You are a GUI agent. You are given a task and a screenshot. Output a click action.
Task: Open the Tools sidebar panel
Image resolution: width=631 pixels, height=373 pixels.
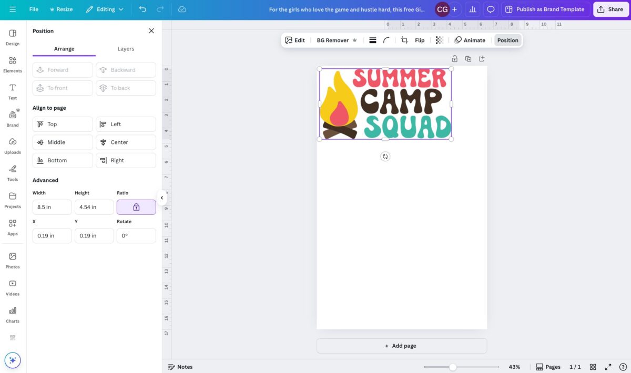(x=13, y=173)
